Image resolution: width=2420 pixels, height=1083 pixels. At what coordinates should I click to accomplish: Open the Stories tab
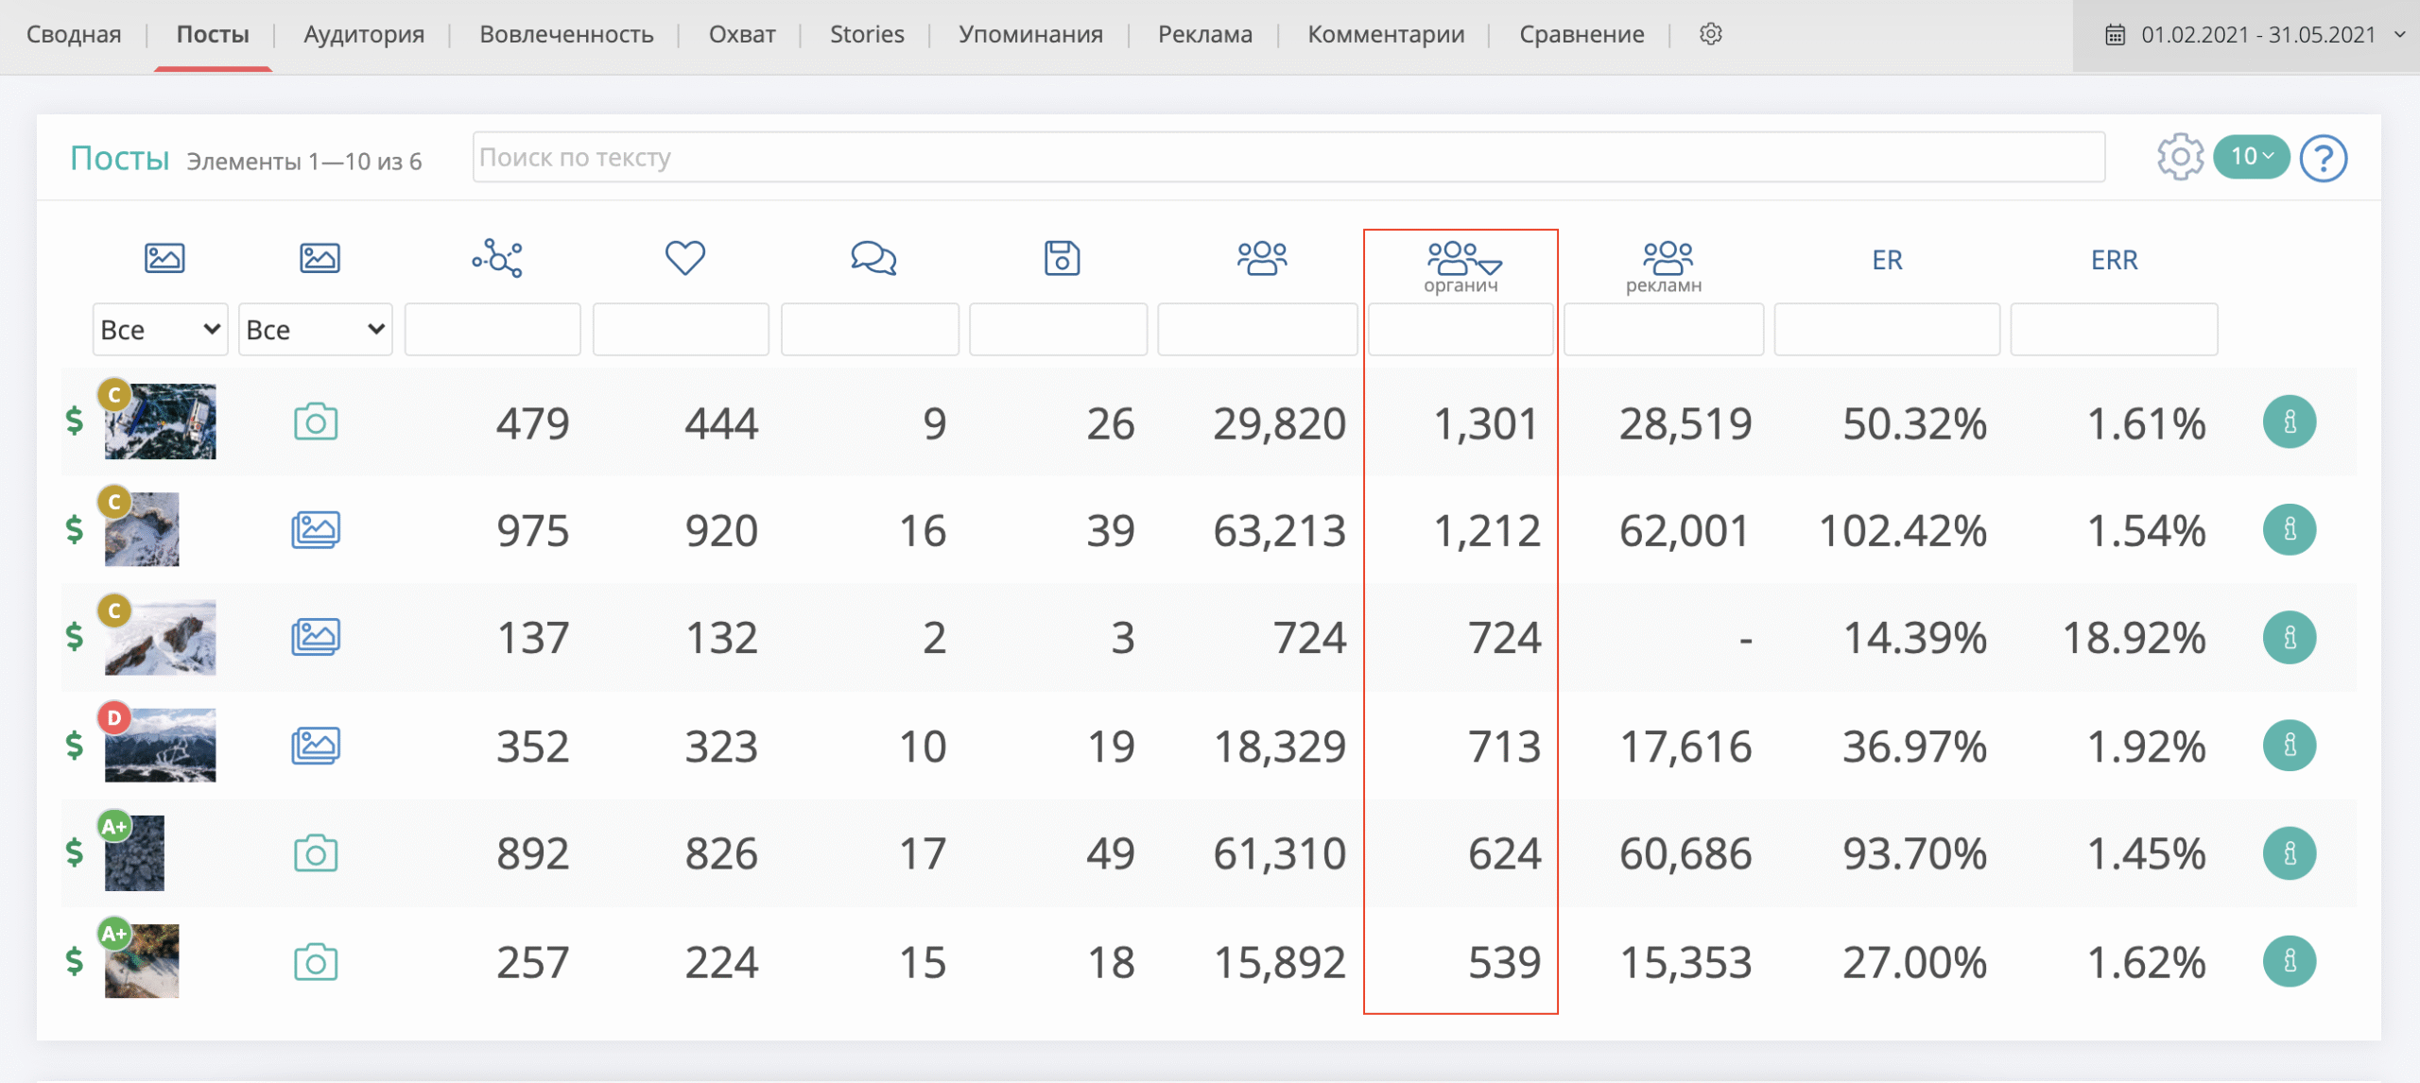tap(867, 35)
